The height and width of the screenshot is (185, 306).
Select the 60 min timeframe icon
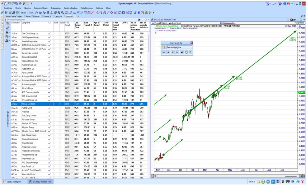coord(48,13)
